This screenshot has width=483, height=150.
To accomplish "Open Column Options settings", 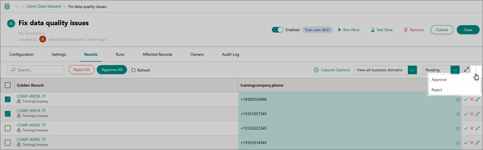I will [332, 70].
